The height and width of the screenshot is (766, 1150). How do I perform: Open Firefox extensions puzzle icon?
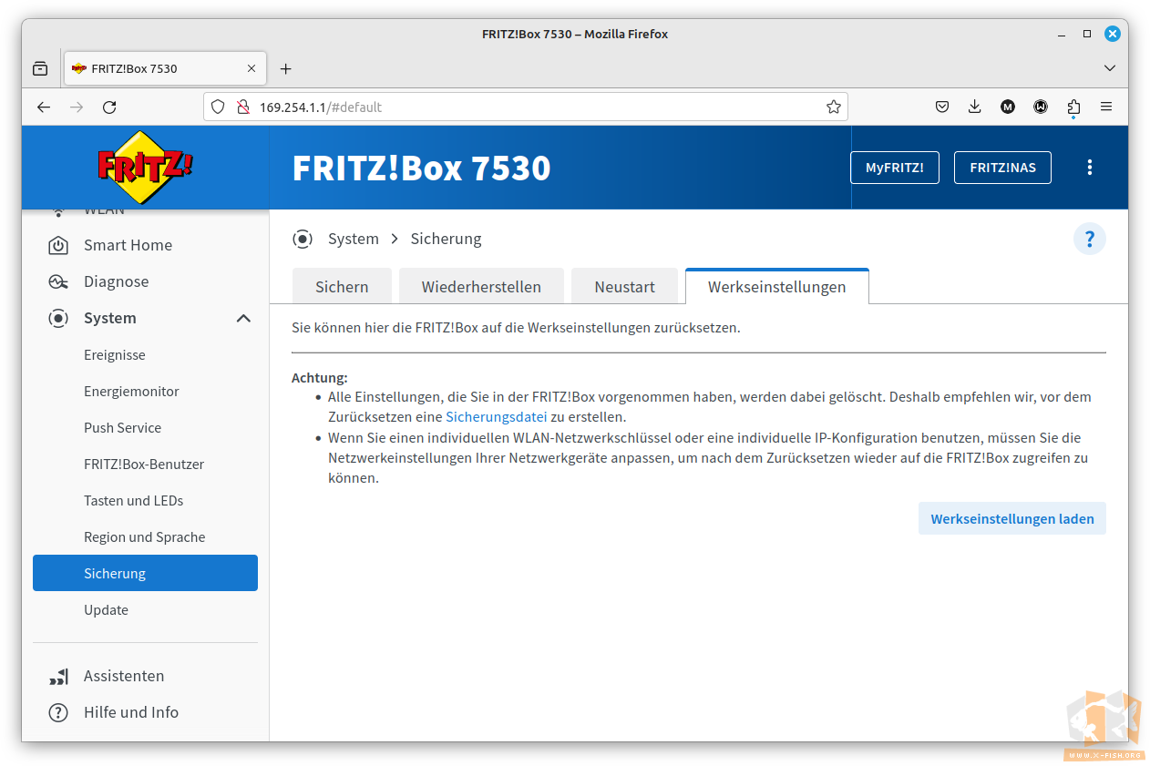point(1073,107)
